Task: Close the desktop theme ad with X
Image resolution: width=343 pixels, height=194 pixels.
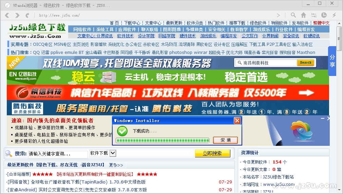Action: tap(328, 118)
